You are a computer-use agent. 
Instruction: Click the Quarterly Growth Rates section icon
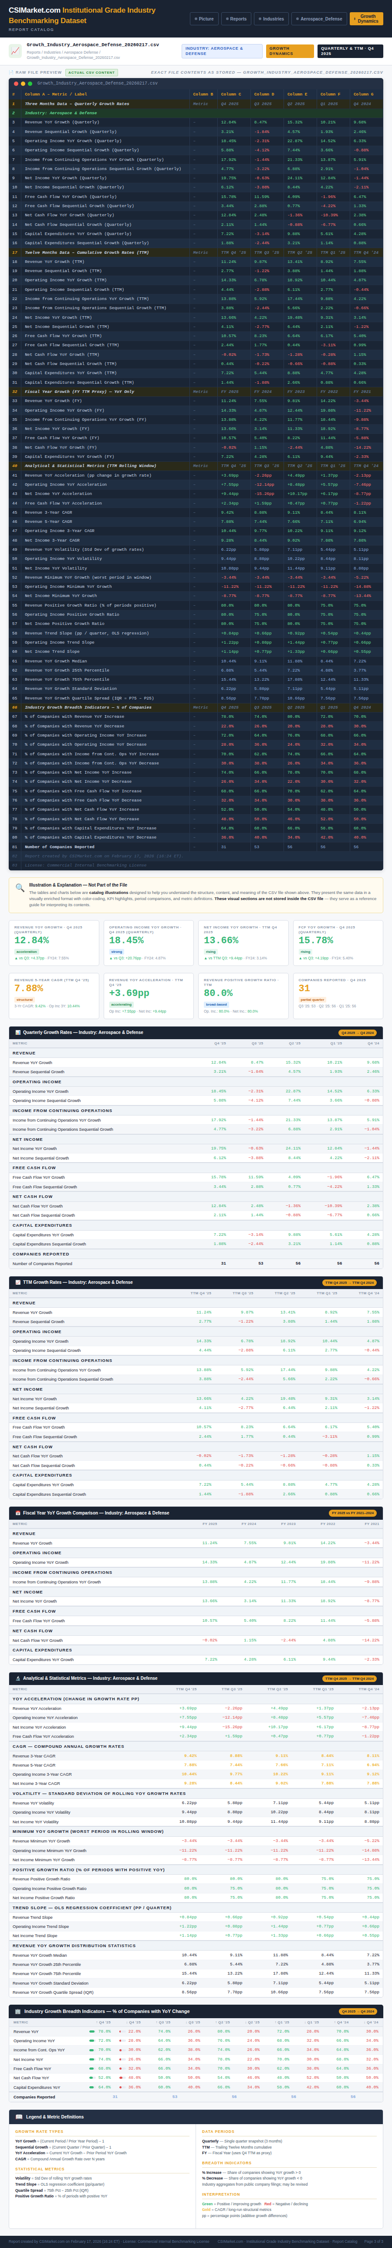(x=17, y=1032)
